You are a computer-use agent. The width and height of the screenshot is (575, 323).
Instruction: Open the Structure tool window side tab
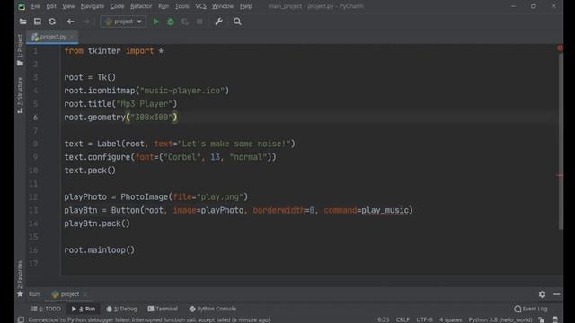tap(20, 95)
